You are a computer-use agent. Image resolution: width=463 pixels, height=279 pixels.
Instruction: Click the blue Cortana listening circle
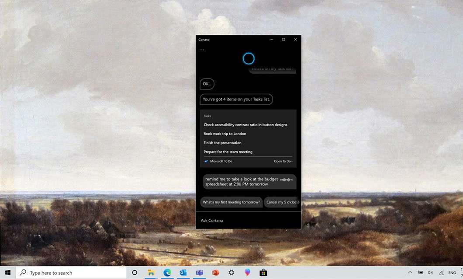[x=249, y=58]
